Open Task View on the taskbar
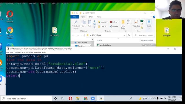185x104 pixels. 63,98
